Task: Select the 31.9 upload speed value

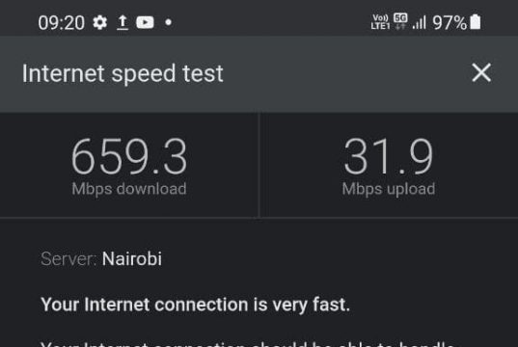Action: (388, 156)
